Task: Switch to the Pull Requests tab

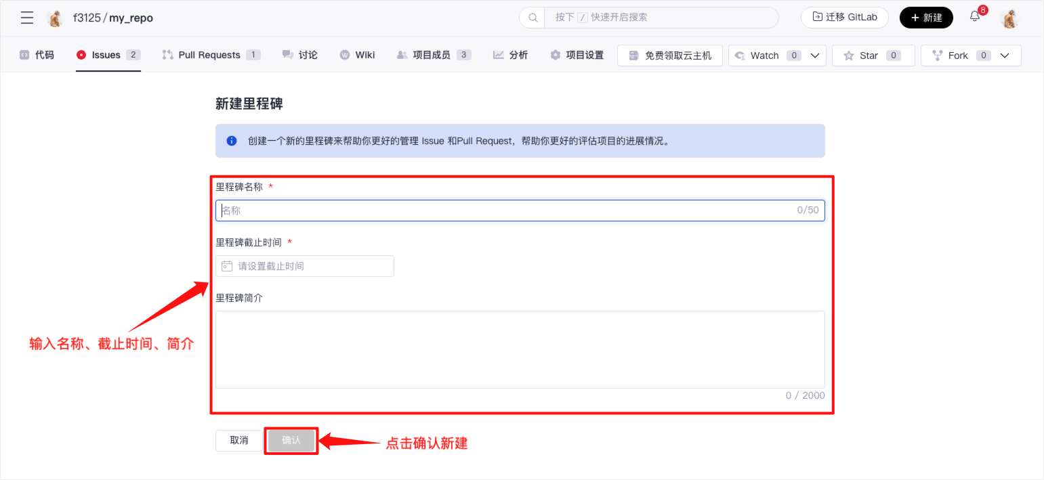Action: [210, 55]
